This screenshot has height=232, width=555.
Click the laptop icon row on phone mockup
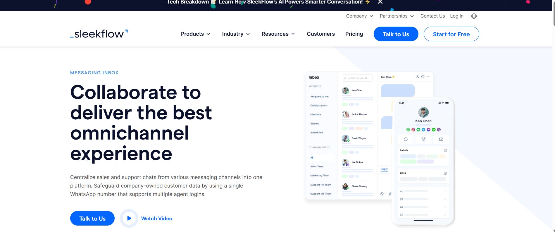423,207
